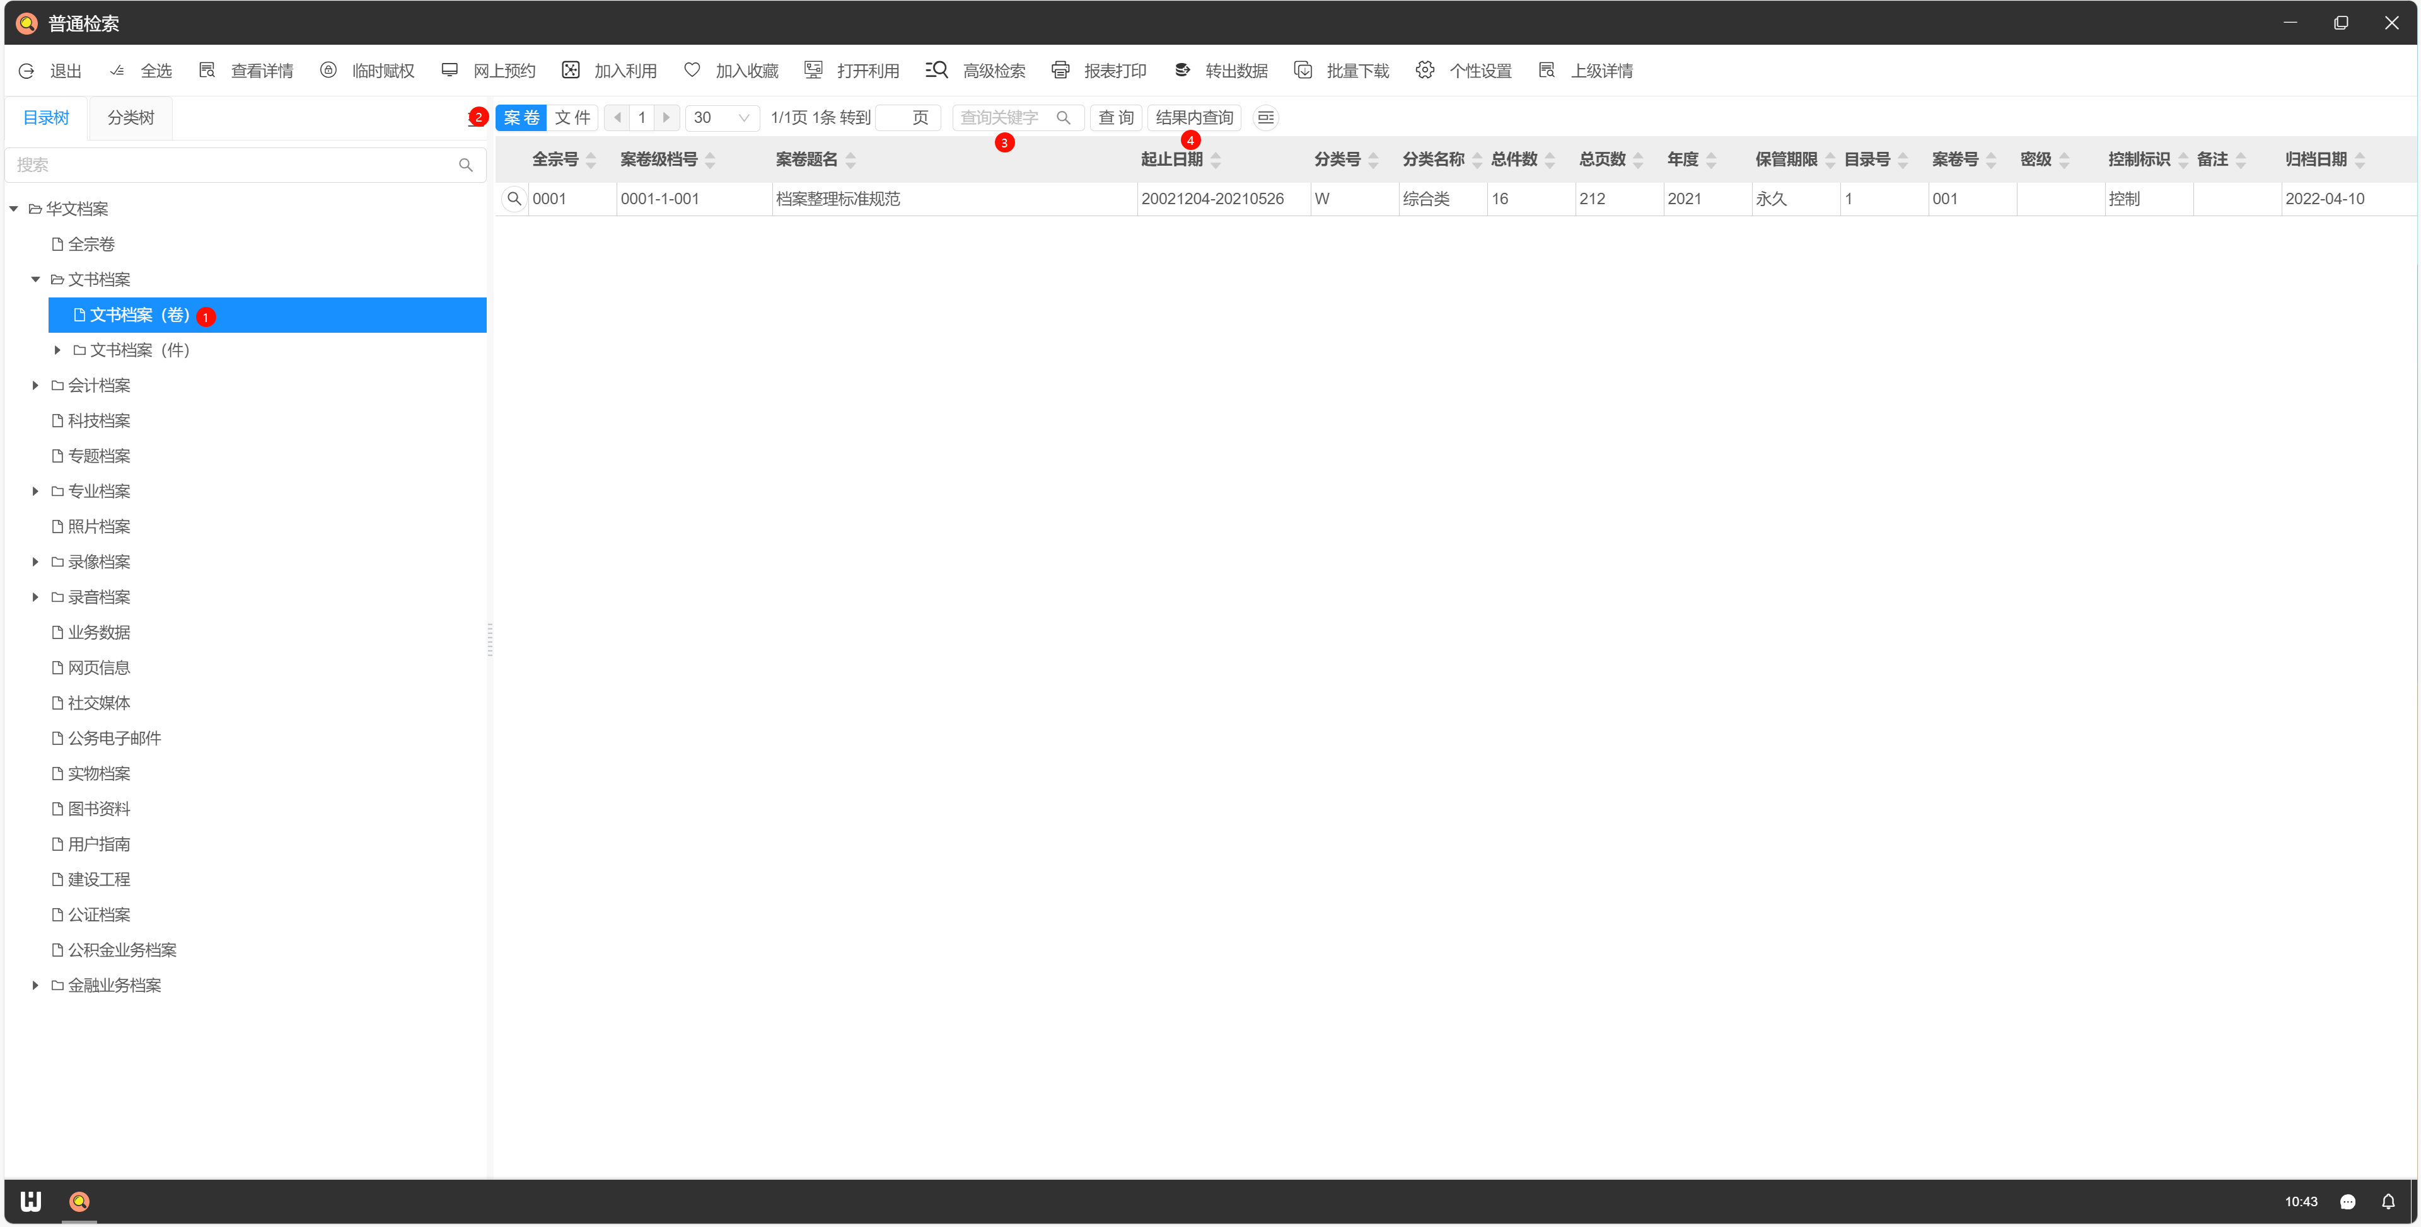Click the 临时赋权 temporary authorization icon
Viewport: 2421px width, 1227px height.
(x=328, y=71)
